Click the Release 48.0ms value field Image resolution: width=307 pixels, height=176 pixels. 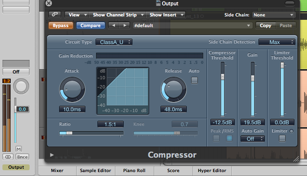coord(174,109)
